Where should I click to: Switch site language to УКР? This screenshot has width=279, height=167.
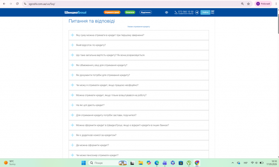pos(213,11)
